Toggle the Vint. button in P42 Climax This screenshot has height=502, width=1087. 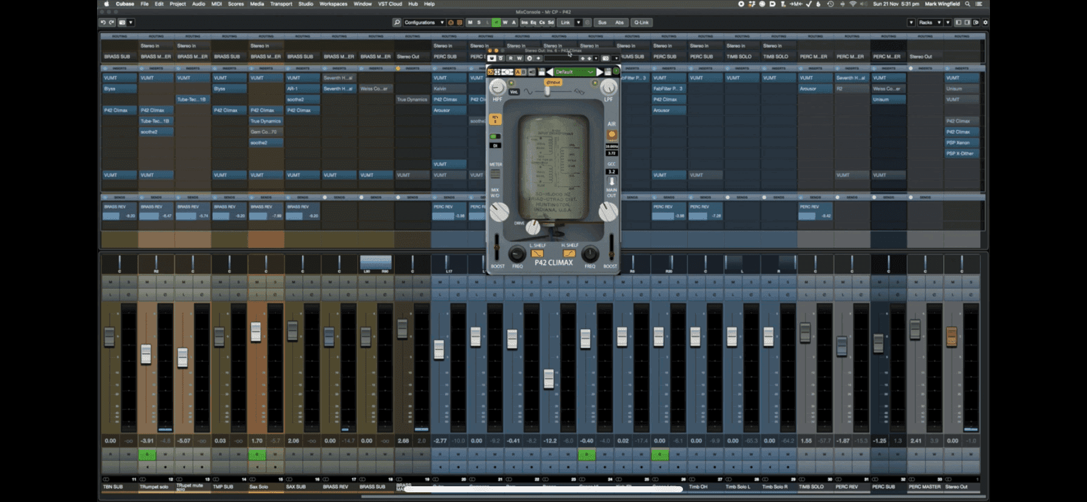[x=514, y=92]
